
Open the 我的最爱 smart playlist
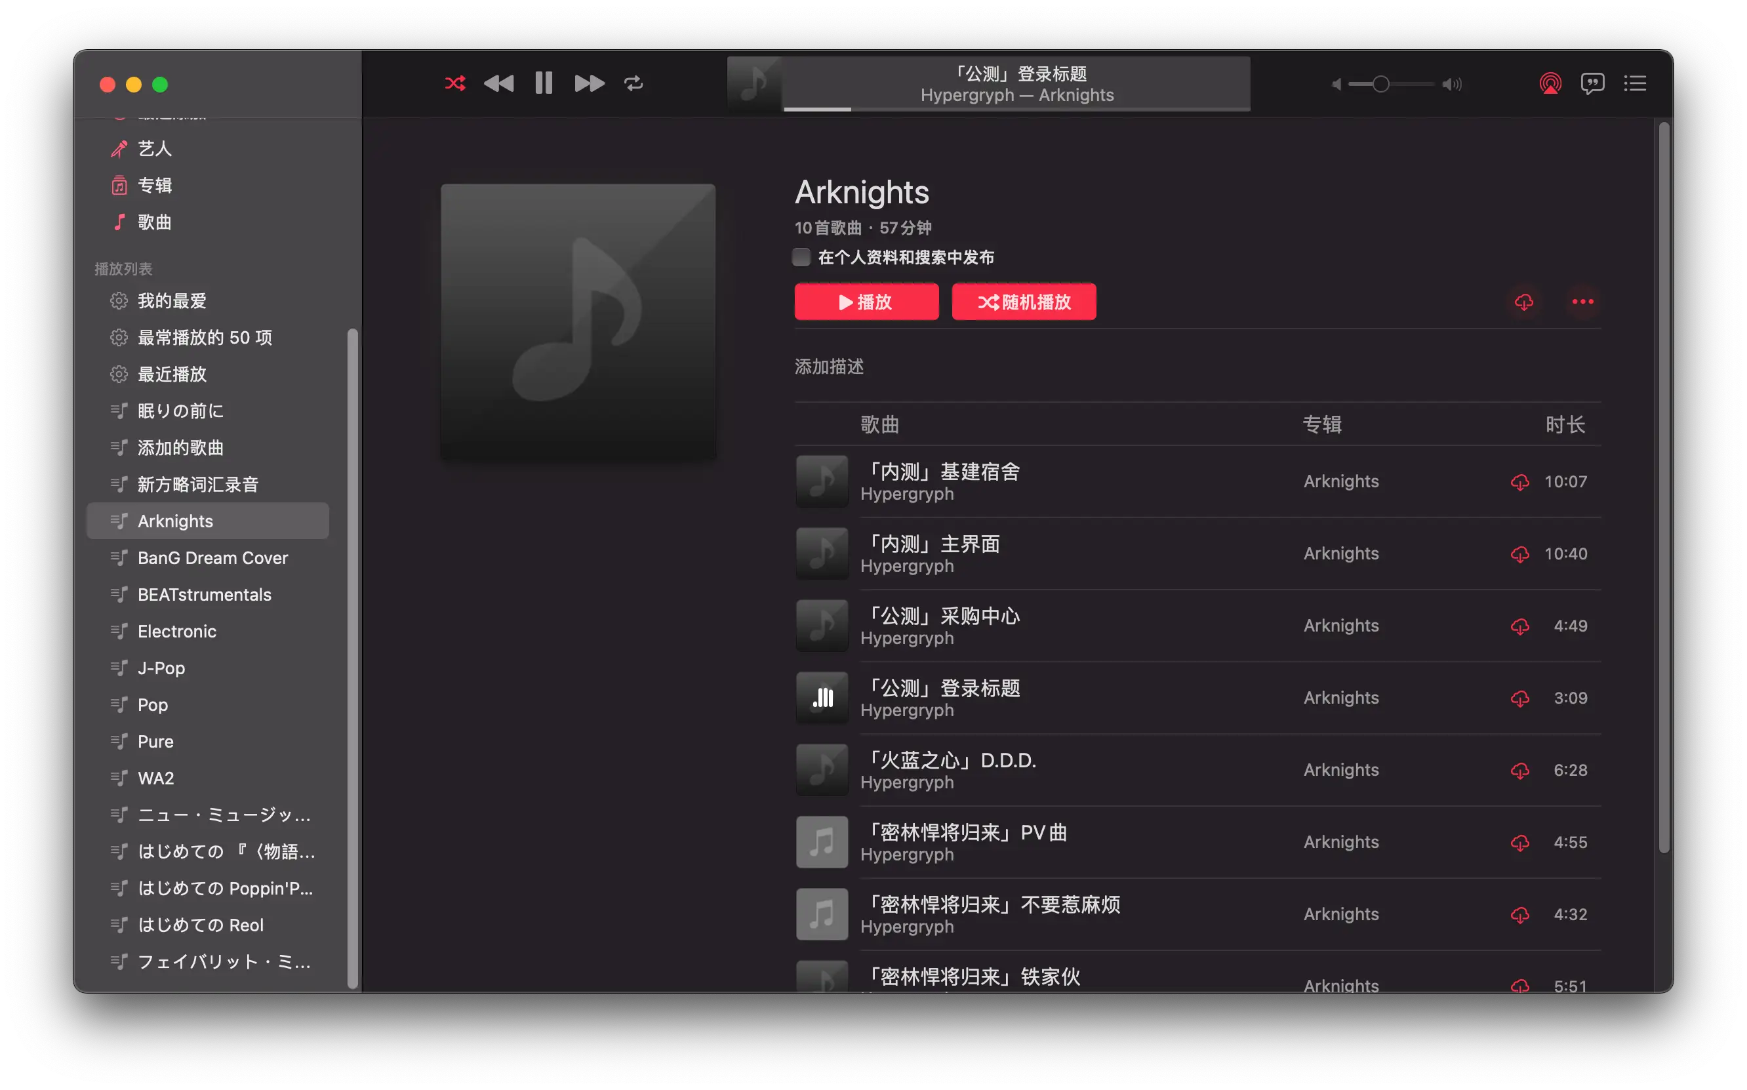208,300
